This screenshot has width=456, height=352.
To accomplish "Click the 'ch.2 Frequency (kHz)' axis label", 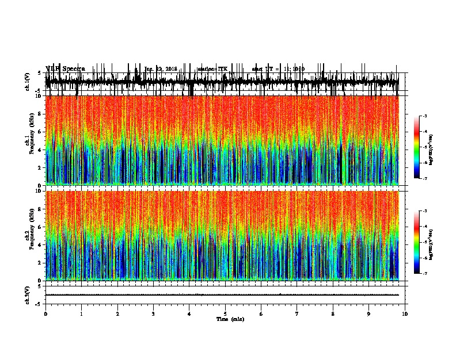I will [30, 229].
